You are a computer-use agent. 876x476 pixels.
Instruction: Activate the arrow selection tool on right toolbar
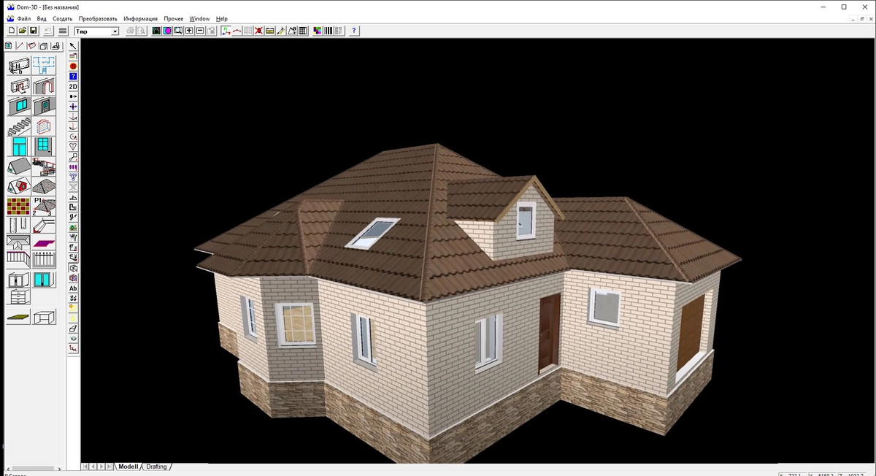click(72, 45)
